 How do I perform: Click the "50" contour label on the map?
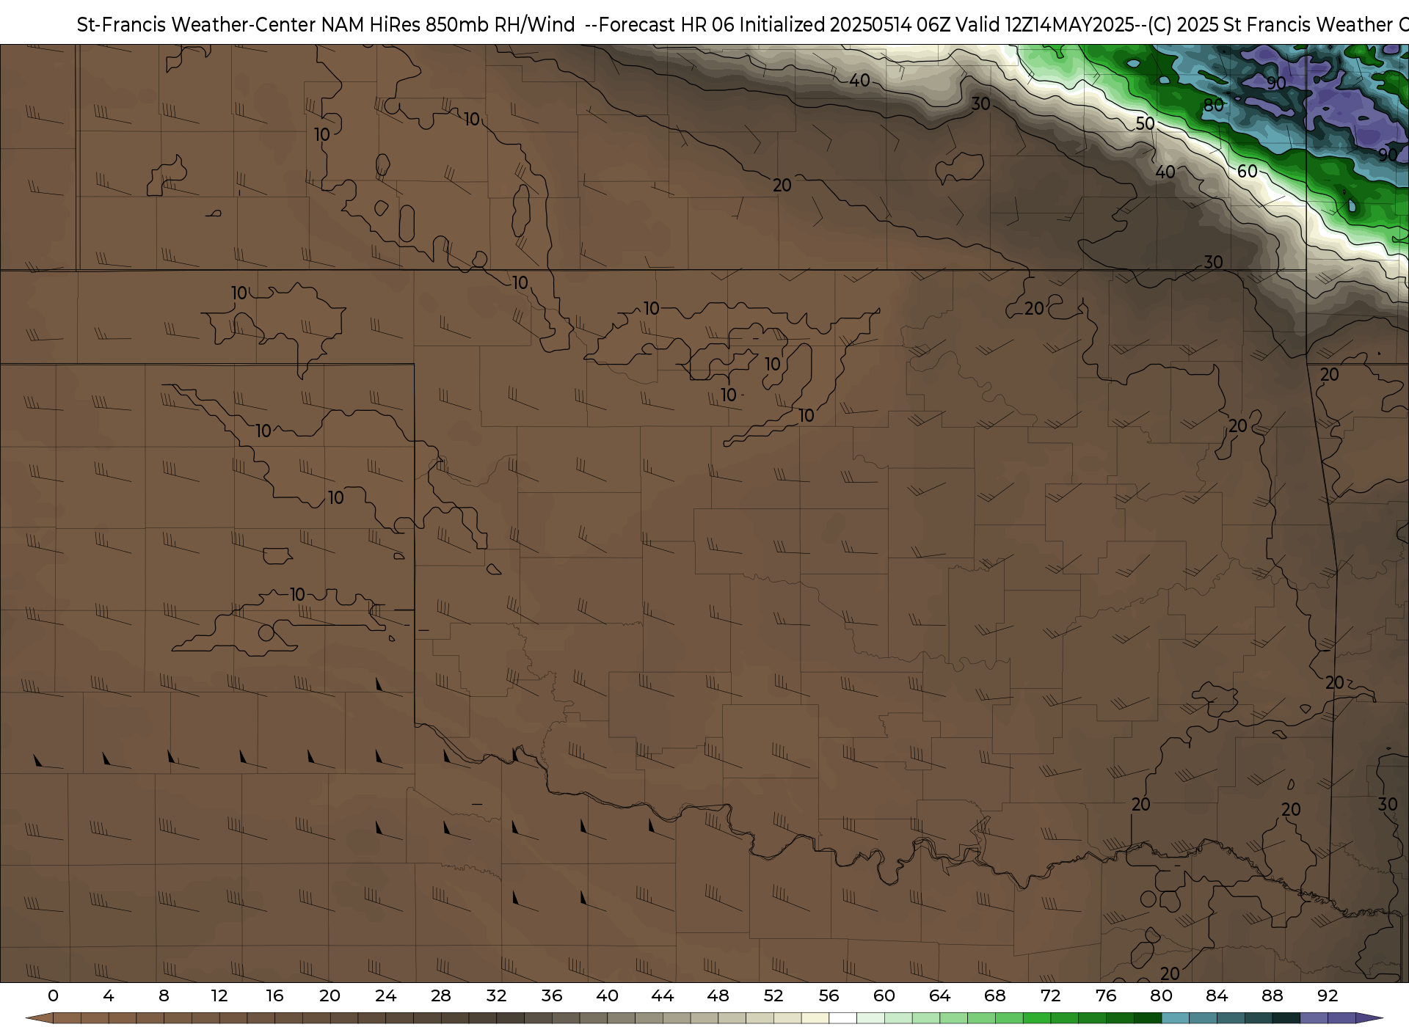click(1145, 124)
